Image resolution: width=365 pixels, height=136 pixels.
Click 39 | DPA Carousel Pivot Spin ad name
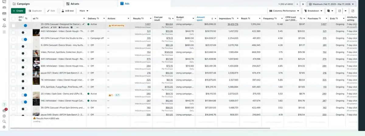click(x=62, y=108)
